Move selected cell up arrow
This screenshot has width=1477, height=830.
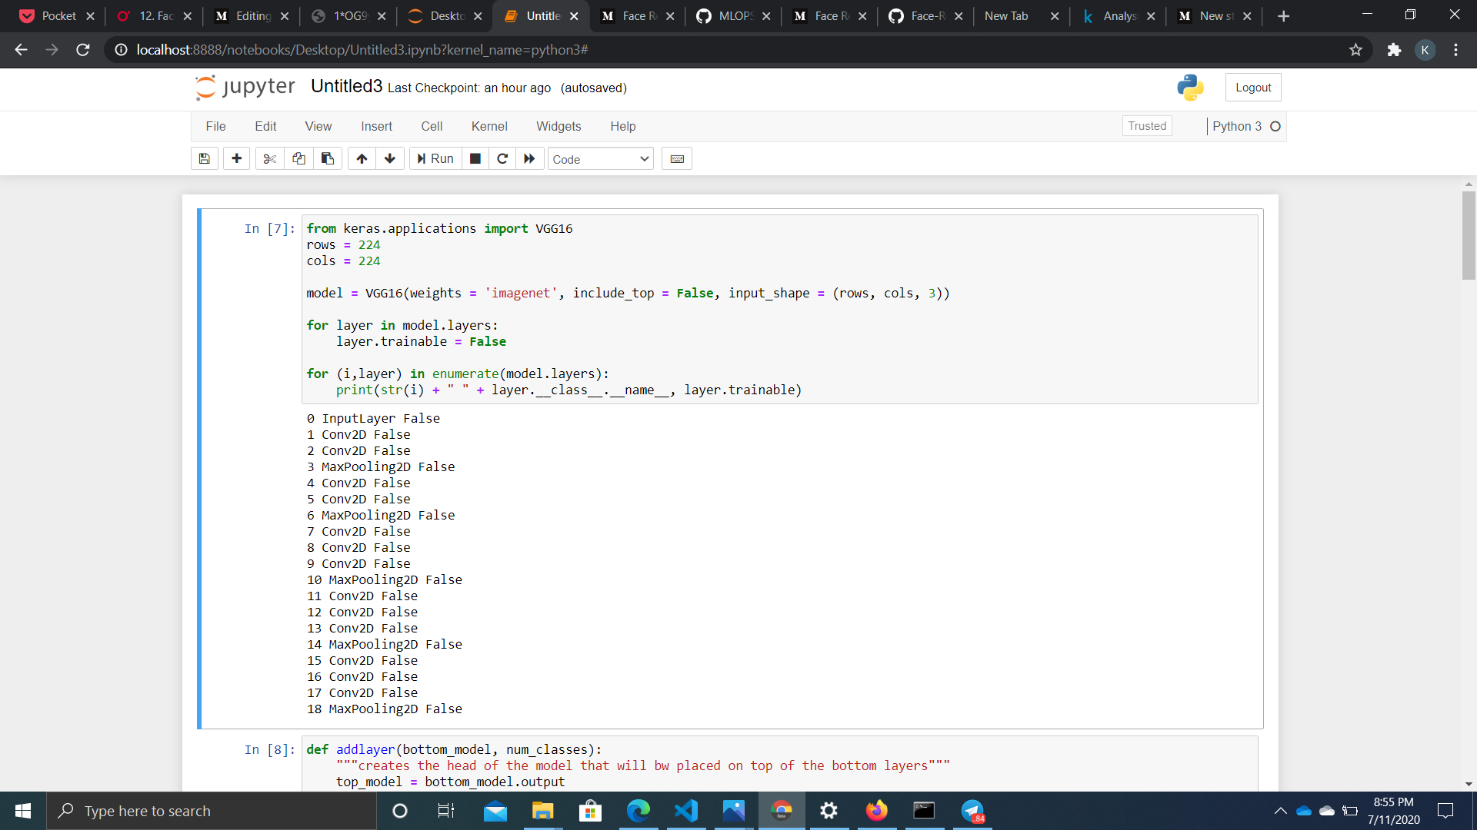(x=362, y=159)
